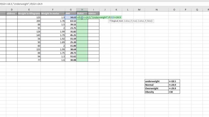Click the '<=18.5' threshold cell

click(174, 81)
